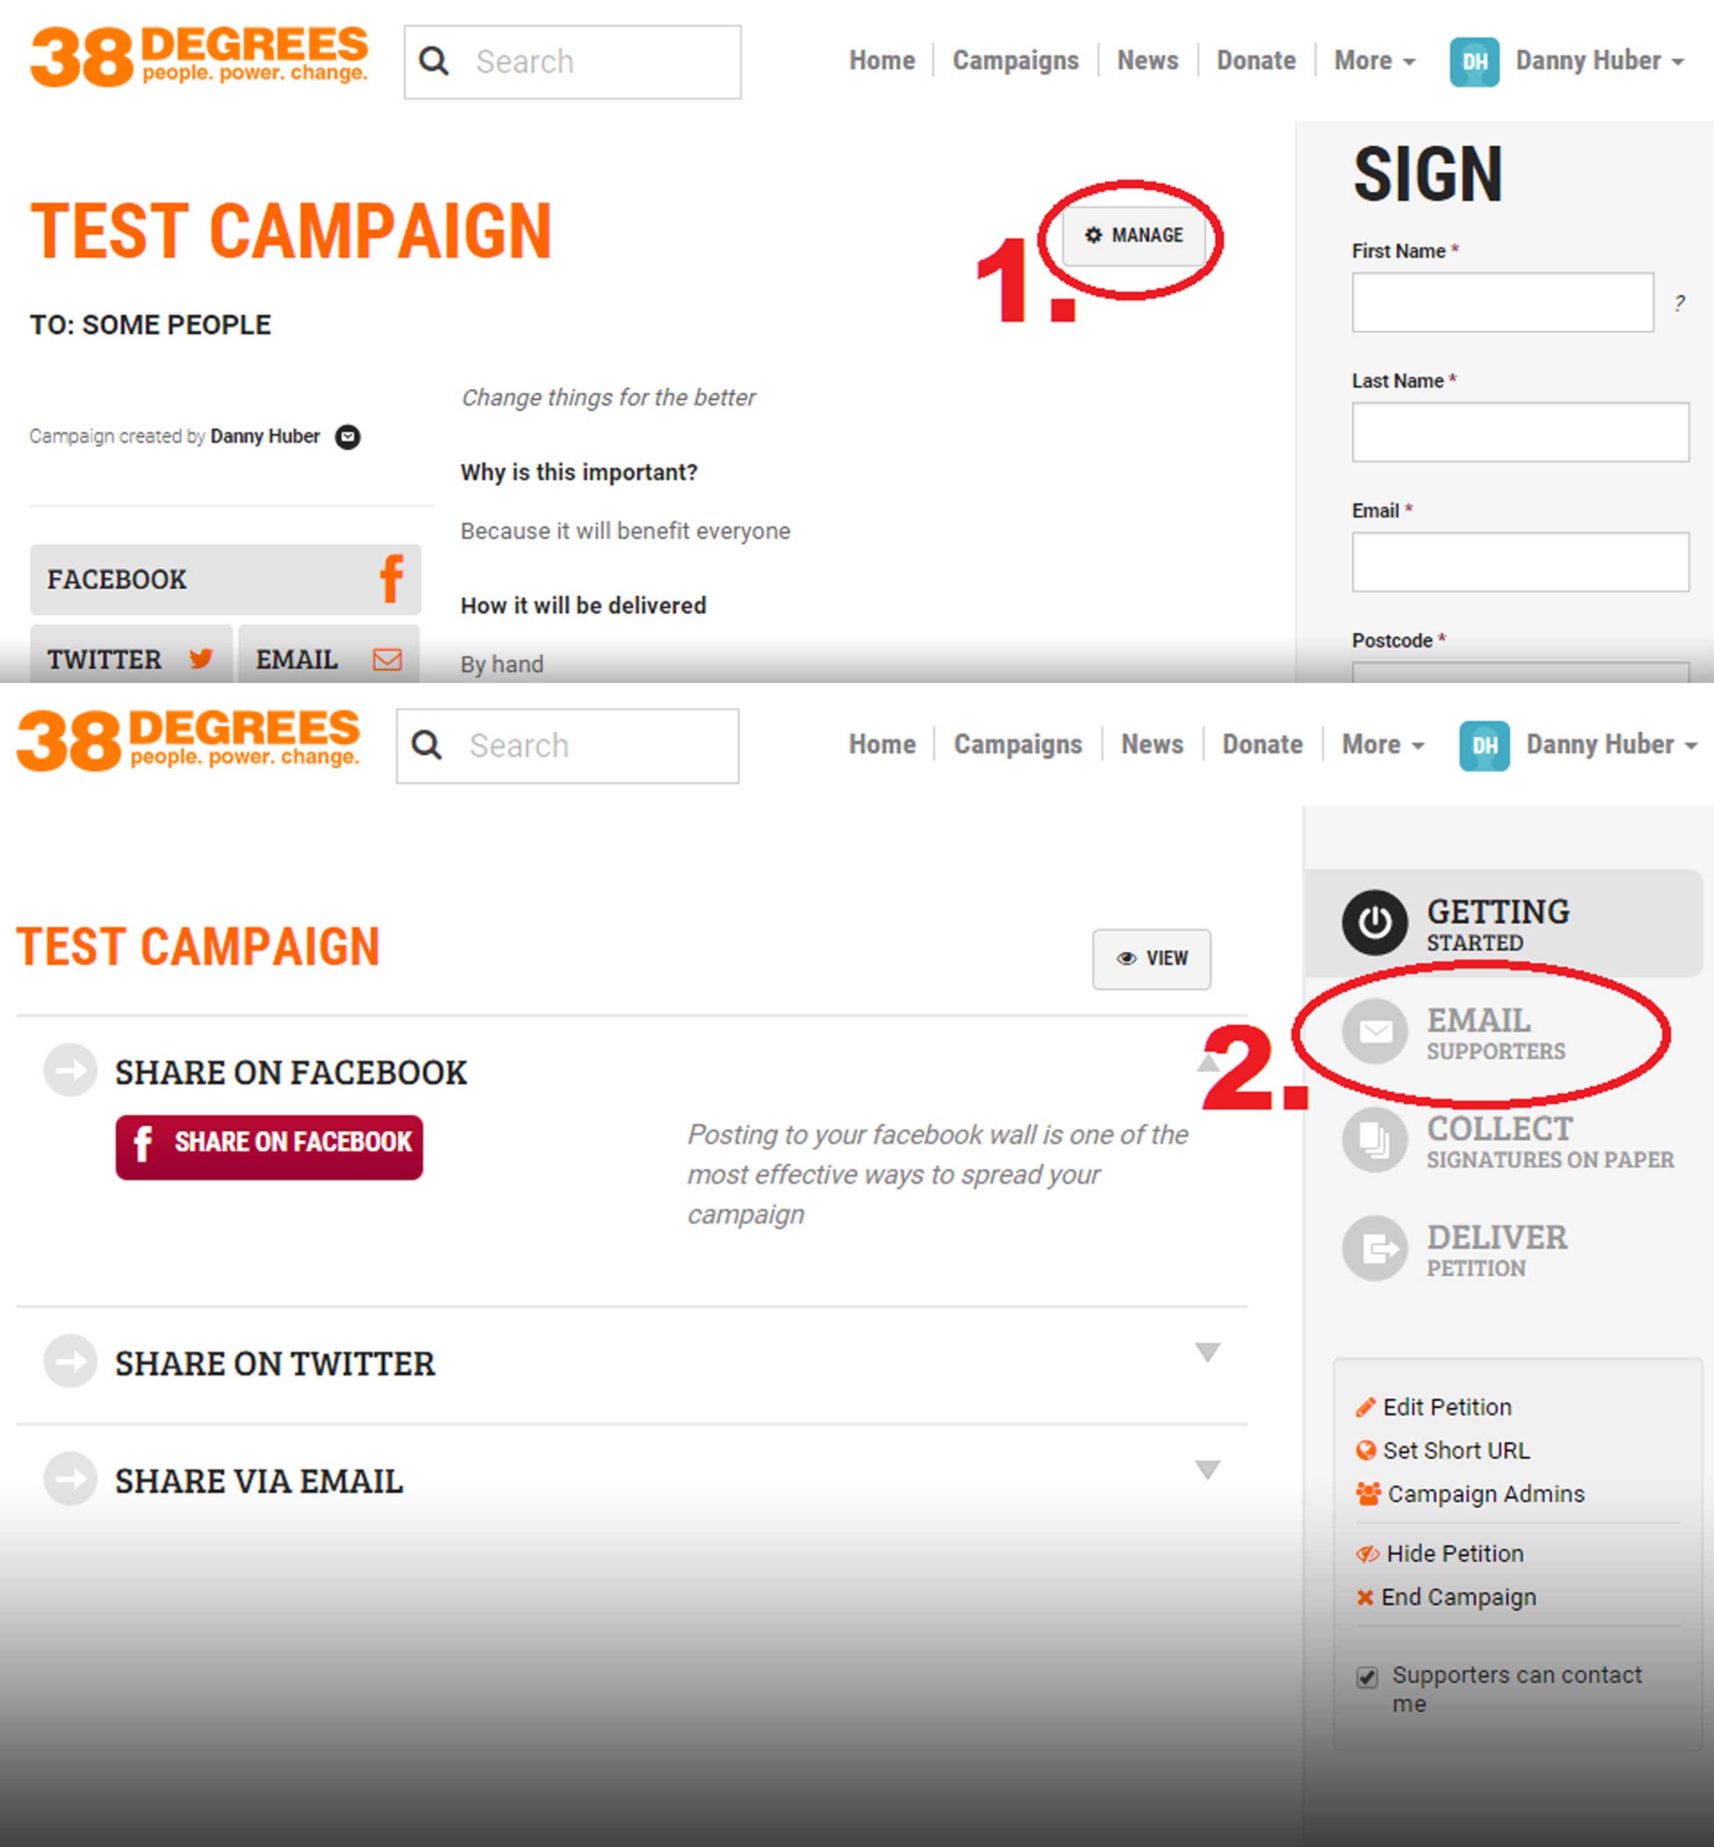Expand the Share via Email section
Viewport: 1714px width, 1847px height.
1207,1470
